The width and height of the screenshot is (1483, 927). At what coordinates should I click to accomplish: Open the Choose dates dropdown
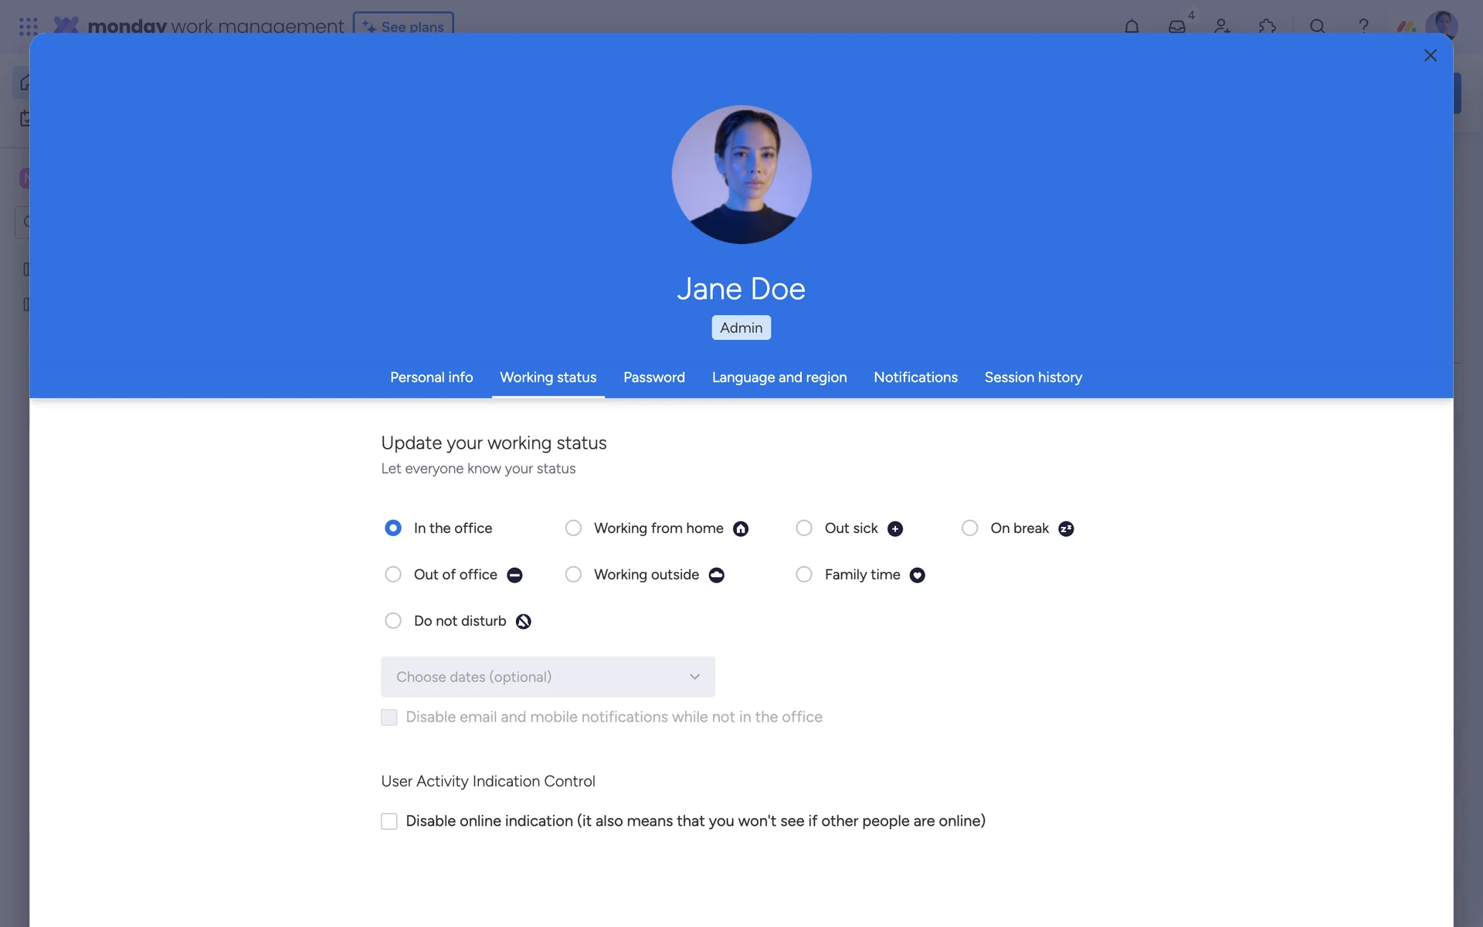click(x=548, y=677)
